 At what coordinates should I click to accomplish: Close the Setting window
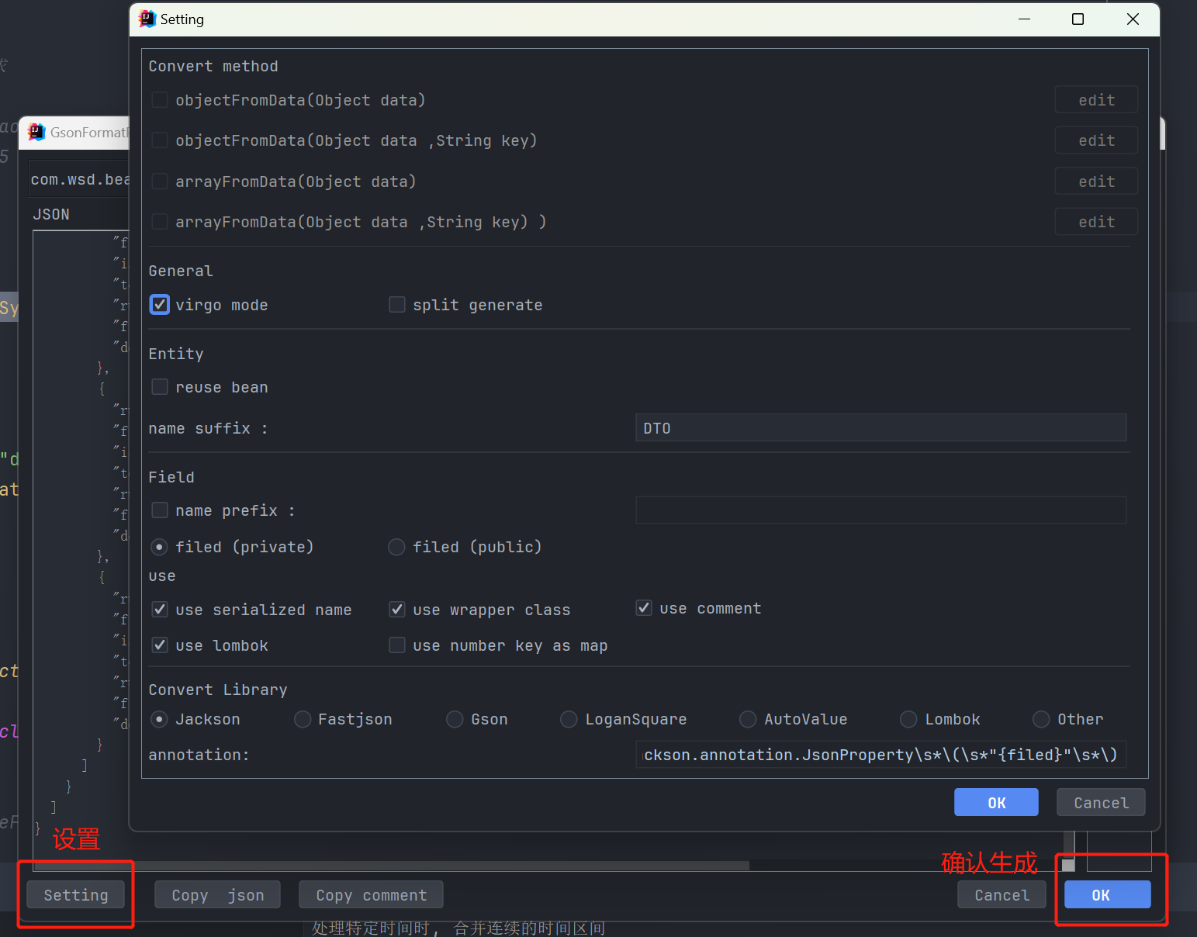tap(1133, 19)
